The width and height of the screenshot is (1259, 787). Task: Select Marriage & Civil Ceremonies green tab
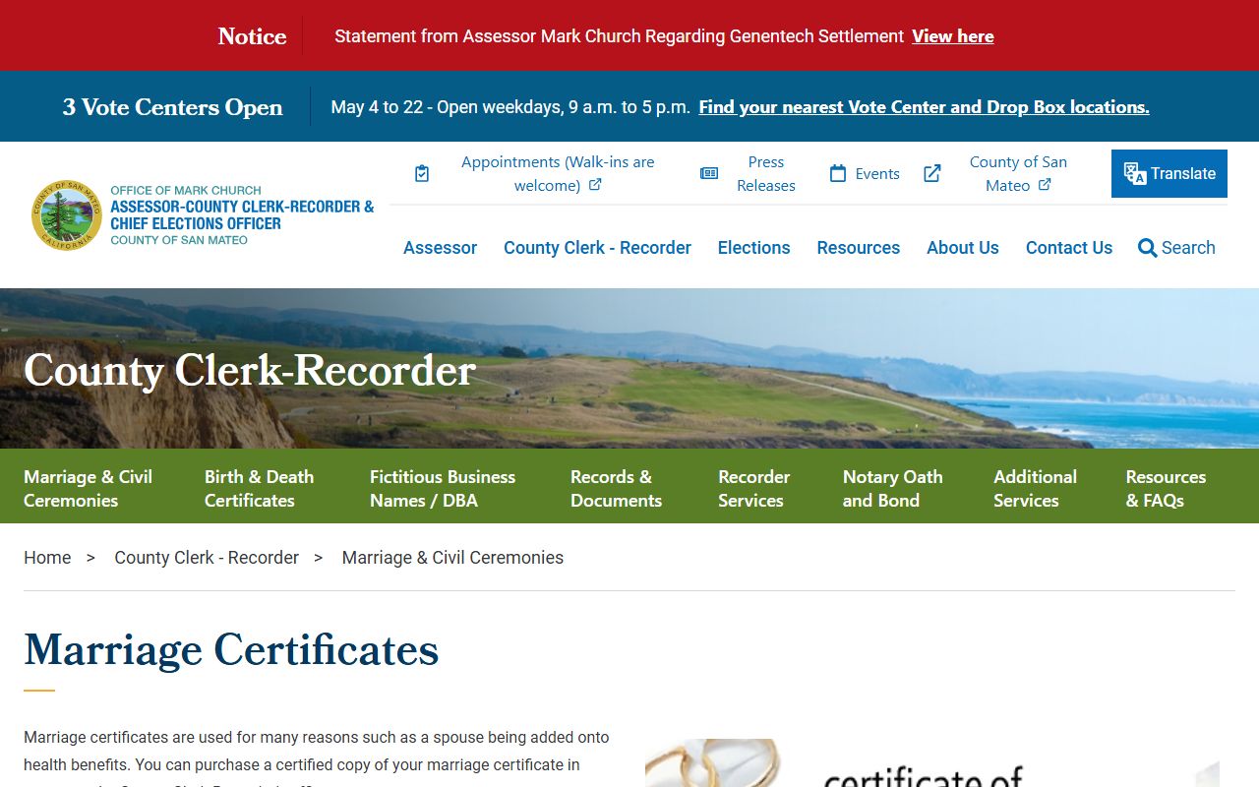pos(88,488)
